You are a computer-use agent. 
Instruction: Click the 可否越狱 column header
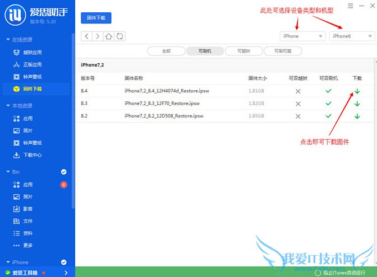click(298, 78)
